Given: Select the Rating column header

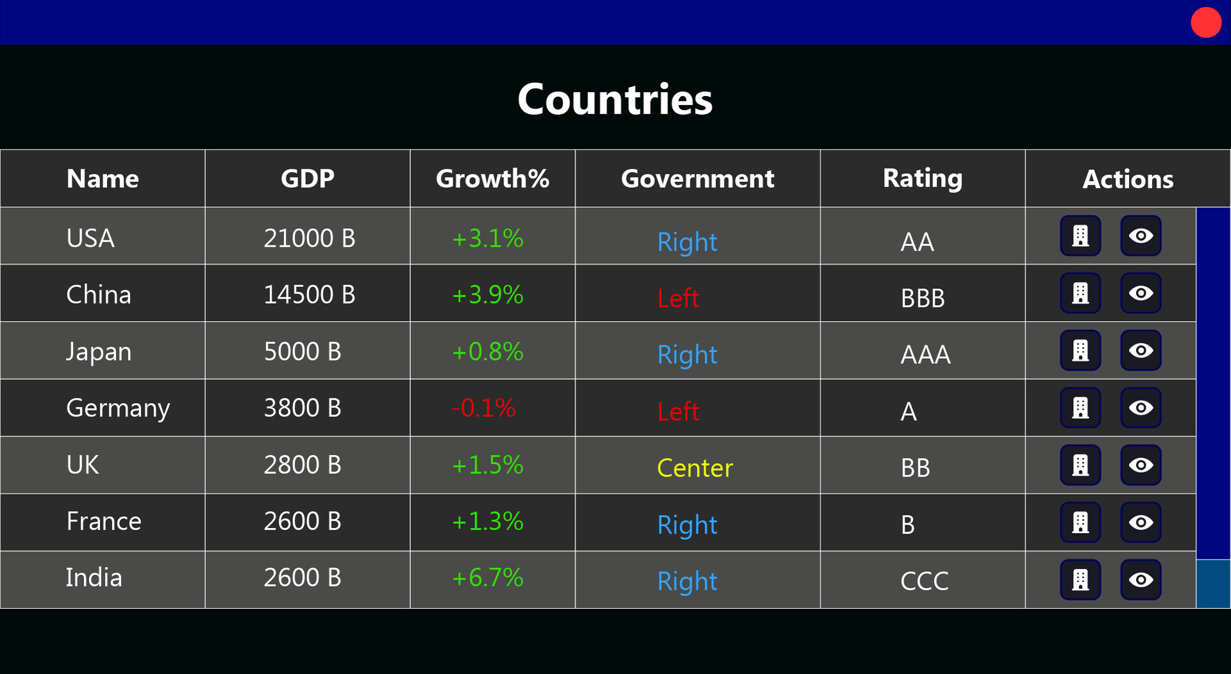Looking at the screenshot, I should click(x=922, y=179).
